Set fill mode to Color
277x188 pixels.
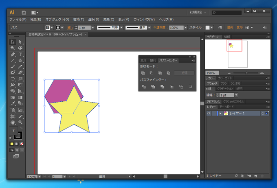point(12,144)
